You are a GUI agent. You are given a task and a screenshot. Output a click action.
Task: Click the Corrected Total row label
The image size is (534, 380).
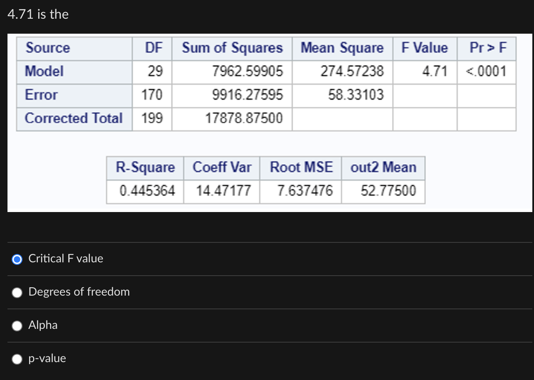pos(74,118)
